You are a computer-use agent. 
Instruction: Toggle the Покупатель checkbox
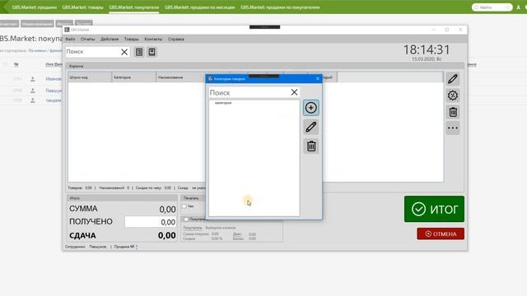coord(186,220)
